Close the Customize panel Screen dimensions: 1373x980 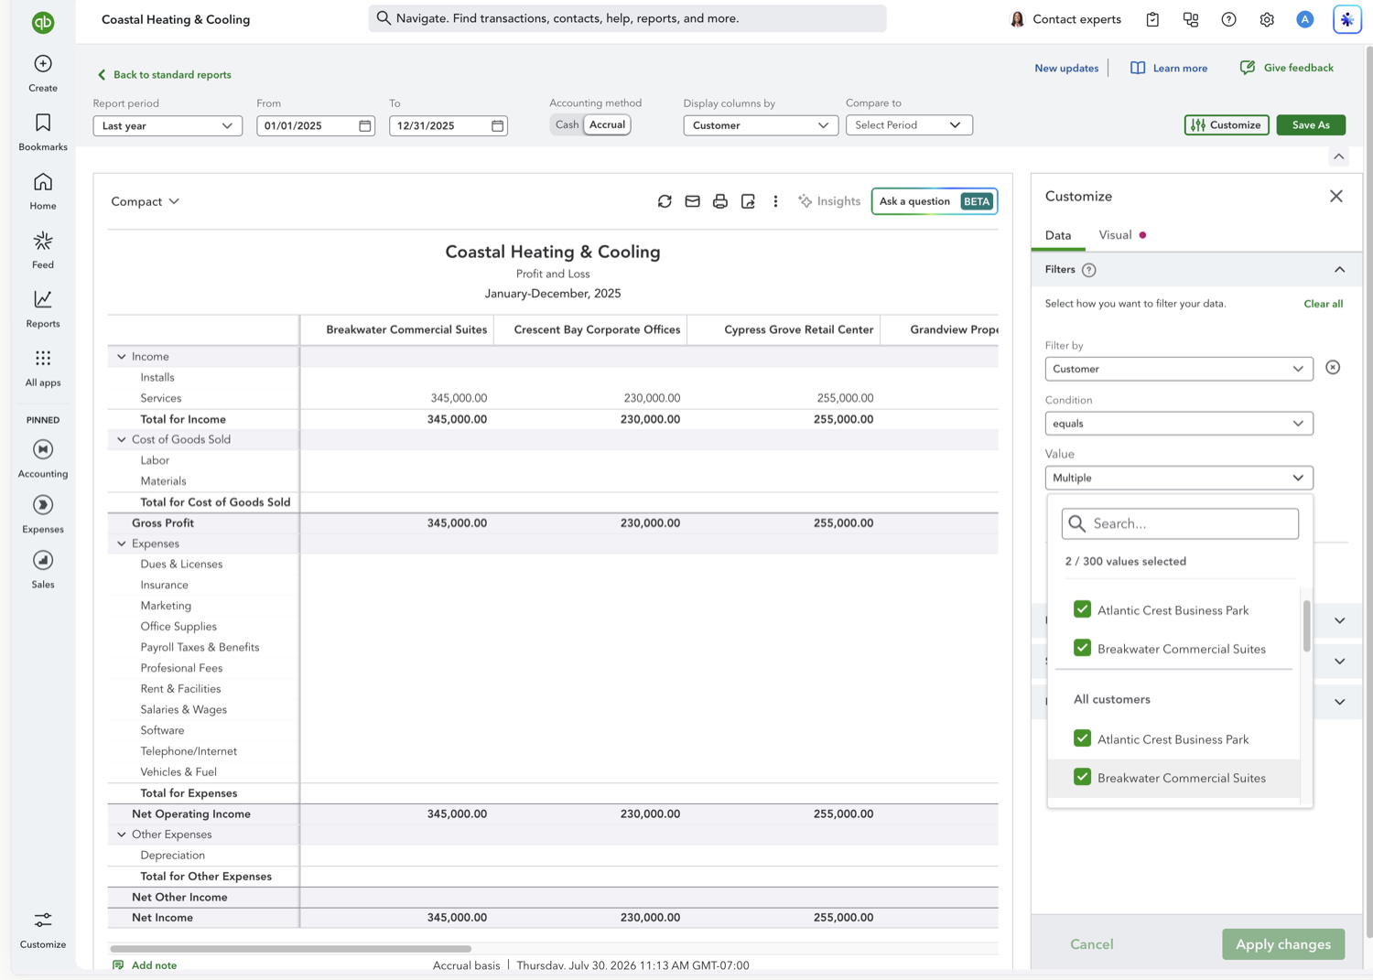[x=1336, y=196]
